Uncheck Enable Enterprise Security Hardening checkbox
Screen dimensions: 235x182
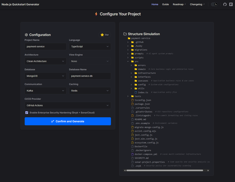pos(27,113)
